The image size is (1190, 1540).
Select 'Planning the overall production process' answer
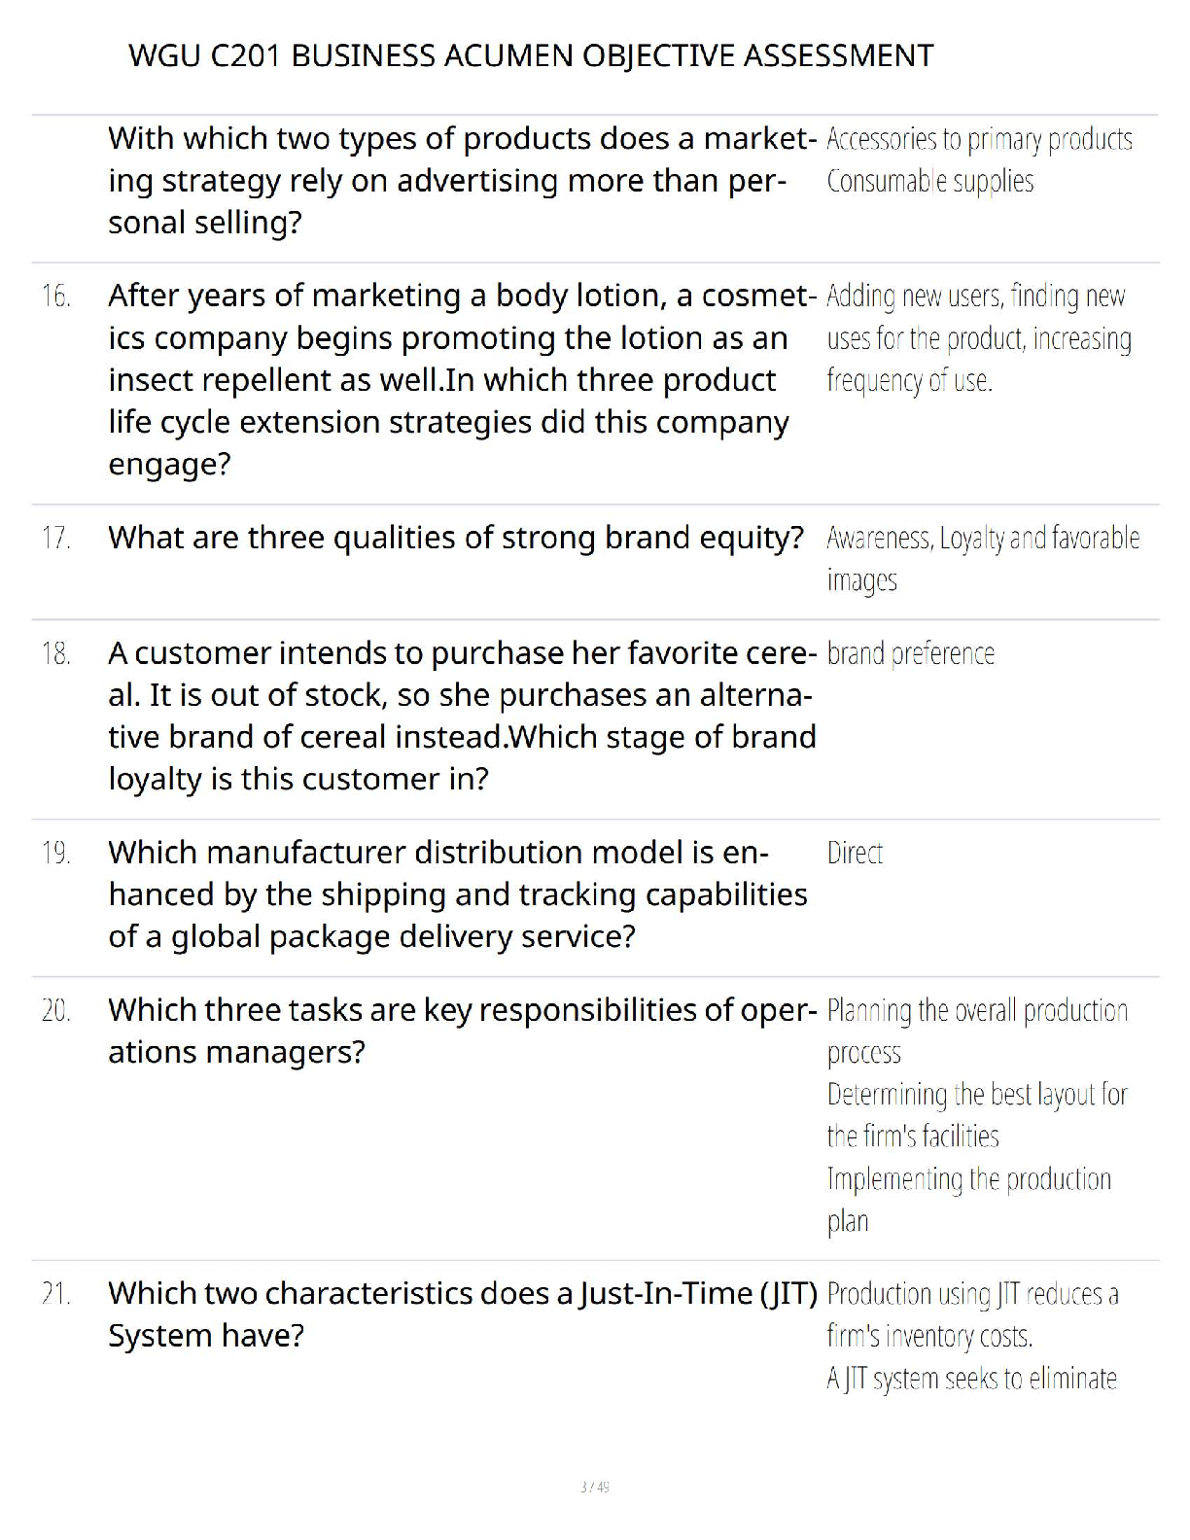click(977, 1031)
